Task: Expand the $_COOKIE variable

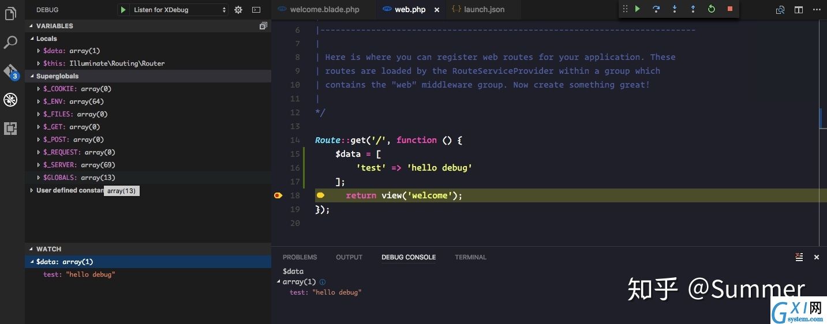Action: 39,89
